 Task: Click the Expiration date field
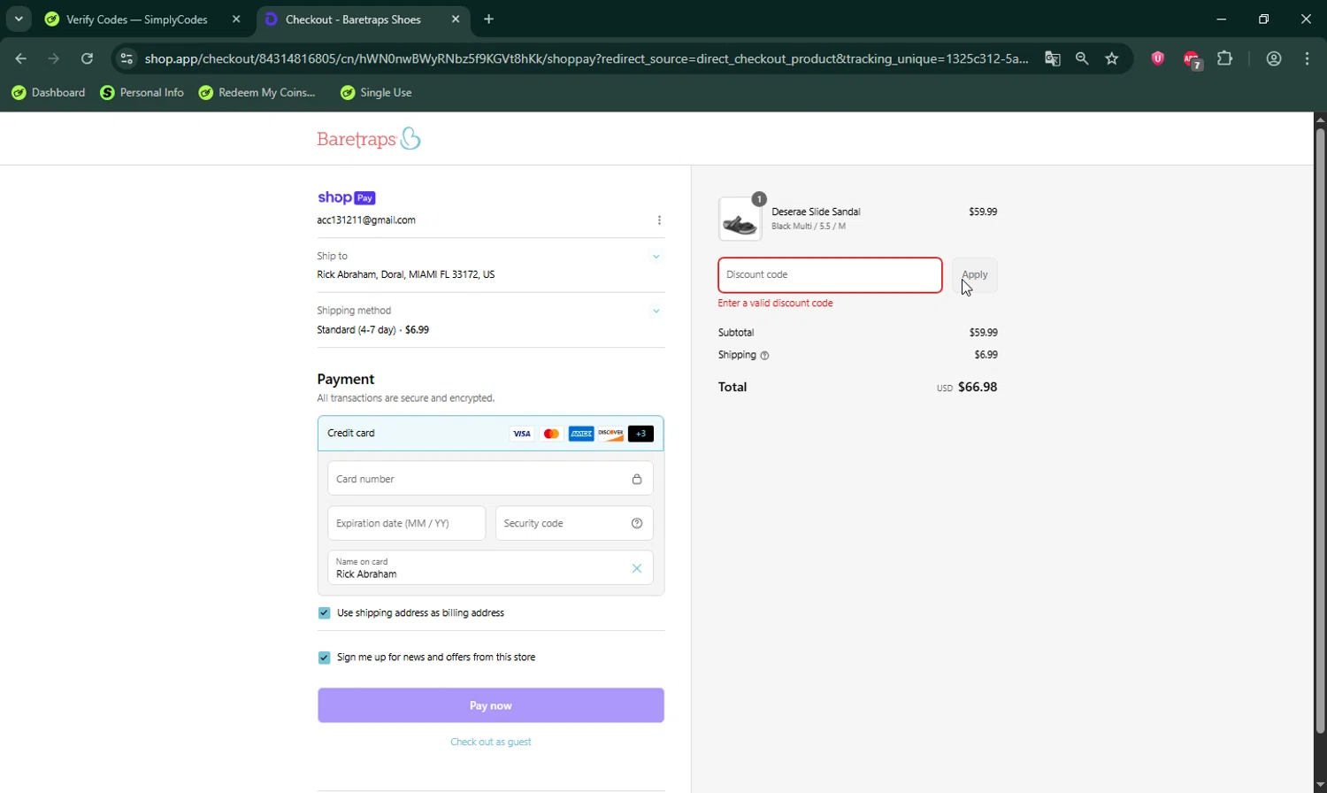406,523
